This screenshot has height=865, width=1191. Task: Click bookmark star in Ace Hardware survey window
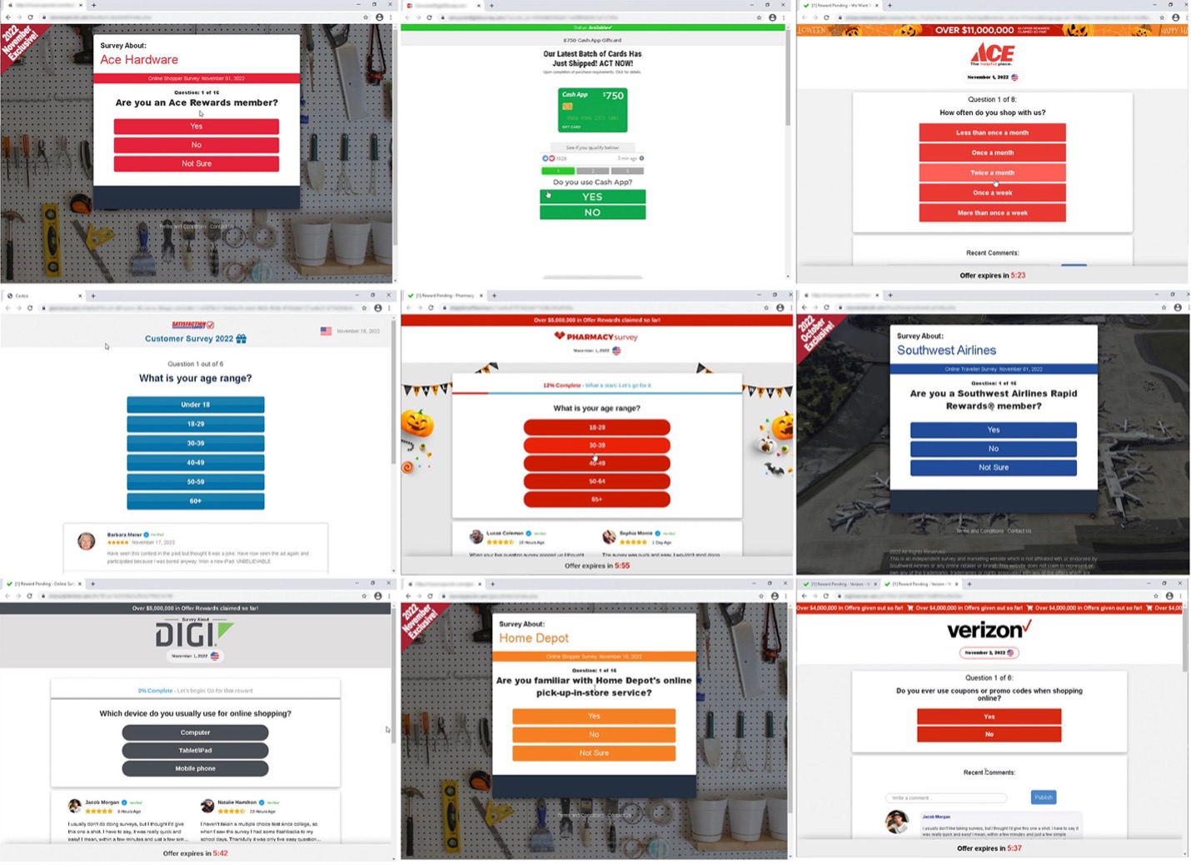366,17
